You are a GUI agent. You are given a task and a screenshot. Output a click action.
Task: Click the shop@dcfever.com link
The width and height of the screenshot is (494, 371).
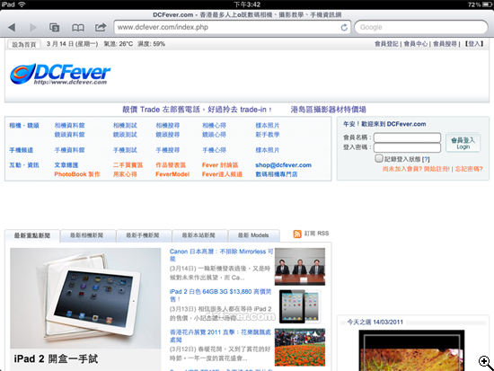283,165
